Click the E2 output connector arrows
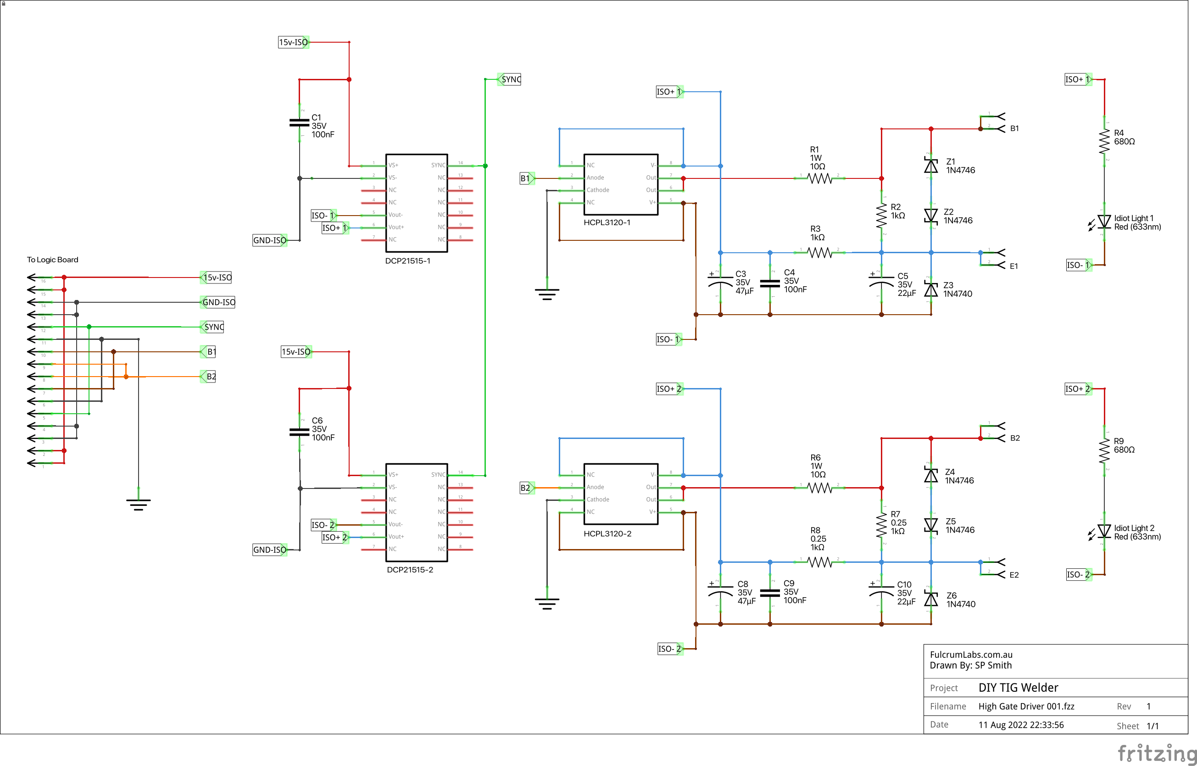The height and width of the screenshot is (766, 1197). (x=993, y=568)
